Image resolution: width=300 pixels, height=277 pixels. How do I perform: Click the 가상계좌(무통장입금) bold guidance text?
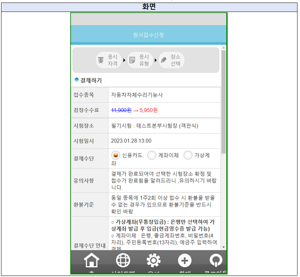163,225
